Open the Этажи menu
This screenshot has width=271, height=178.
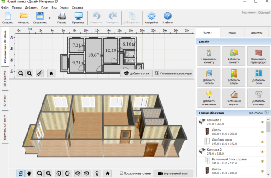[64, 8]
